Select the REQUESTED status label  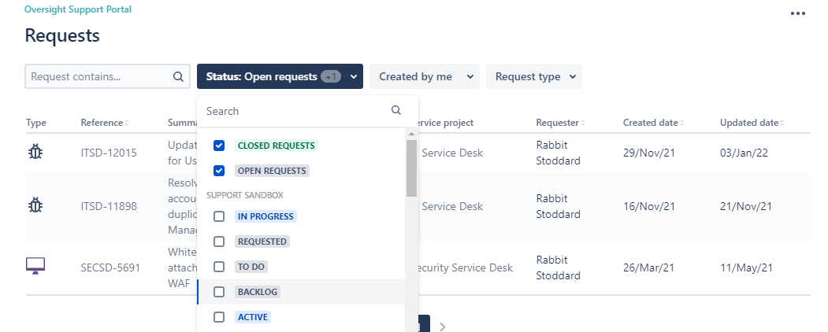262,242
